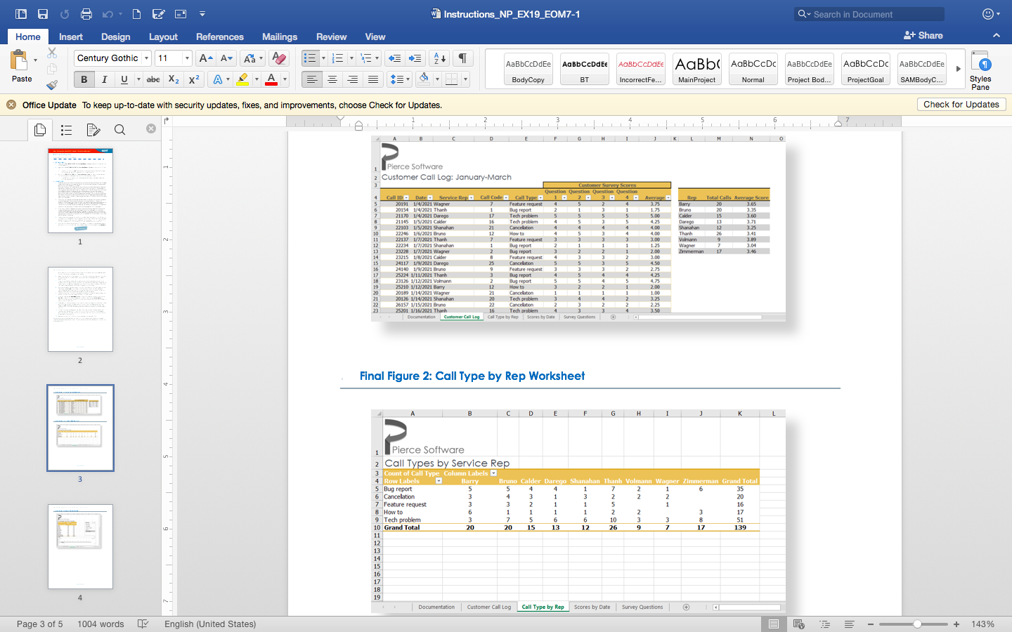Open the Design tab
Screen dimensions: 1012x632
[x=116, y=37]
